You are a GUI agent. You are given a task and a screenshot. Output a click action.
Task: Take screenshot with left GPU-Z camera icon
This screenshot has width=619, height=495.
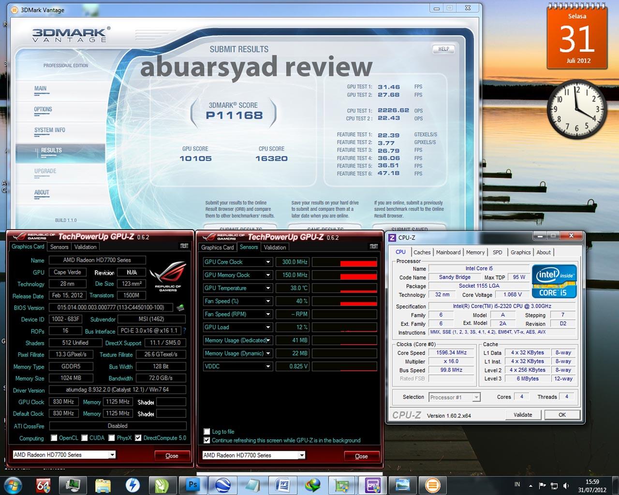tap(184, 246)
